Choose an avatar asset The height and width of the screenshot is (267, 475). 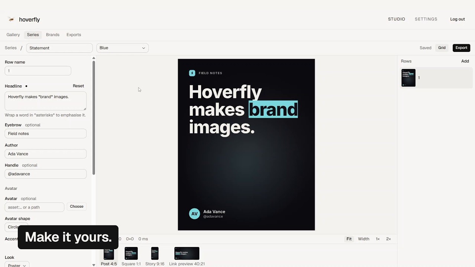(76, 207)
